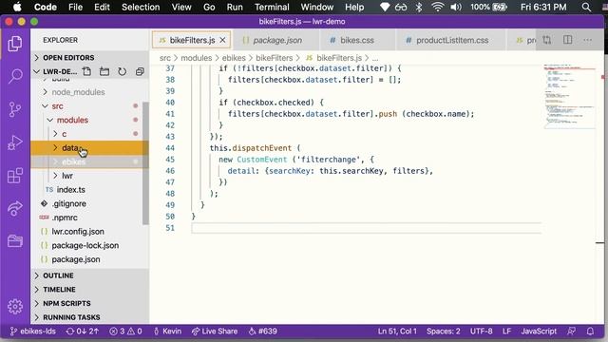The height and width of the screenshot is (342, 608).
Task: Open the Wi-Fi menu bar icon
Action: point(437,7)
